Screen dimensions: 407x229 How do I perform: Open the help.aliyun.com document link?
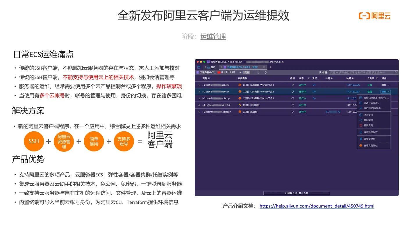317,206
